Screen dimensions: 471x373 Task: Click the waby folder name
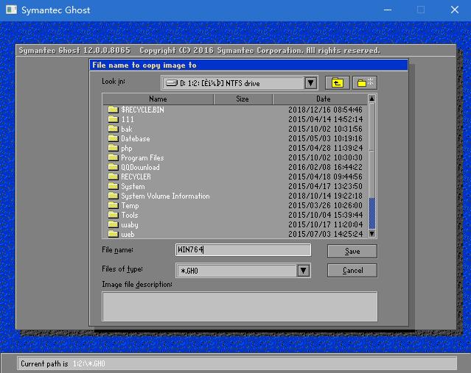pos(130,224)
